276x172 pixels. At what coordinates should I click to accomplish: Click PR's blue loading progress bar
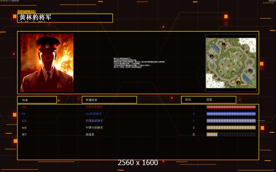pyautogui.click(x=231, y=114)
